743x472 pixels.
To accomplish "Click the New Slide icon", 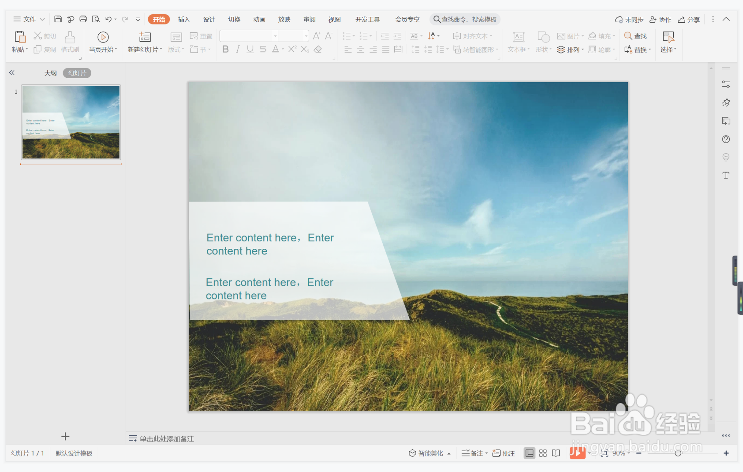I will pos(145,37).
